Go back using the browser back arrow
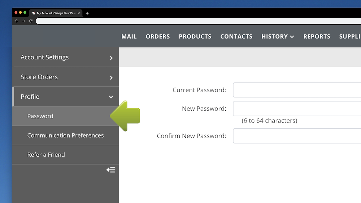 (x=17, y=21)
